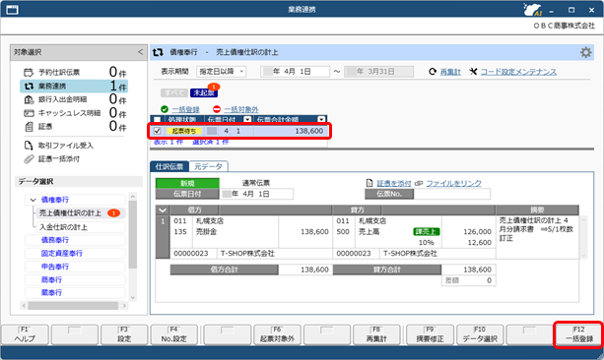Select the 未起票 filter tab
Image resolution: width=604 pixels, height=360 pixels.
(x=204, y=92)
